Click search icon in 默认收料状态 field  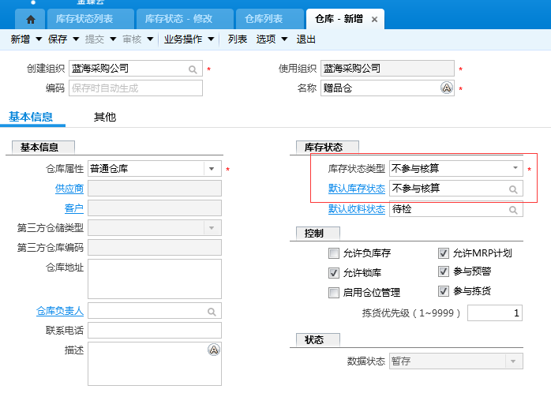point(513,210)
